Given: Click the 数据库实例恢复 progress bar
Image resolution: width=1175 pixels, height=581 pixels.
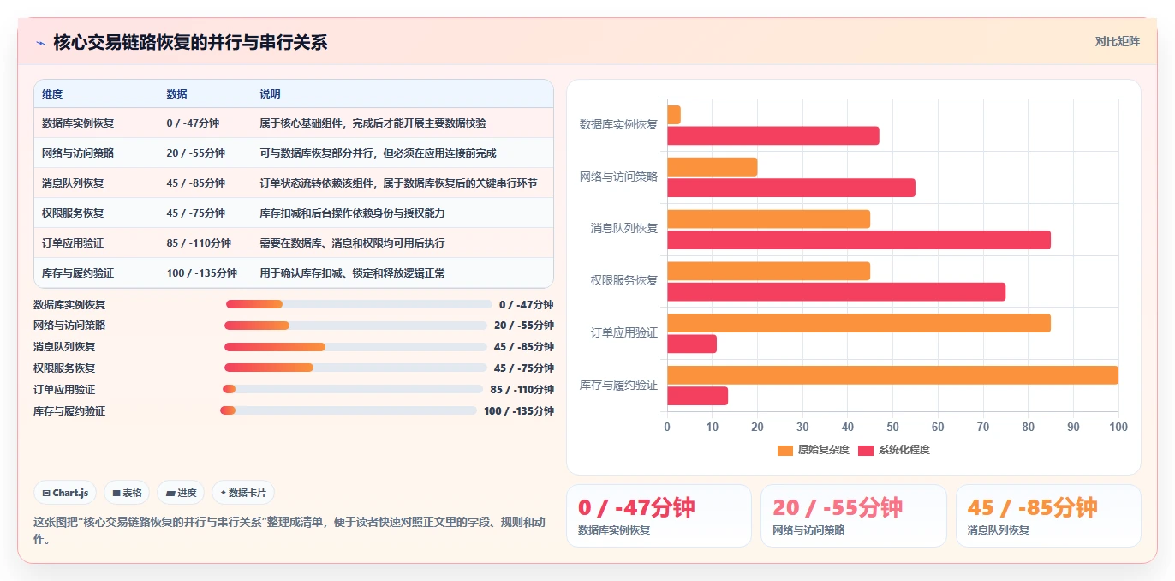Looking at the screenshot, I should click(359, 304).
